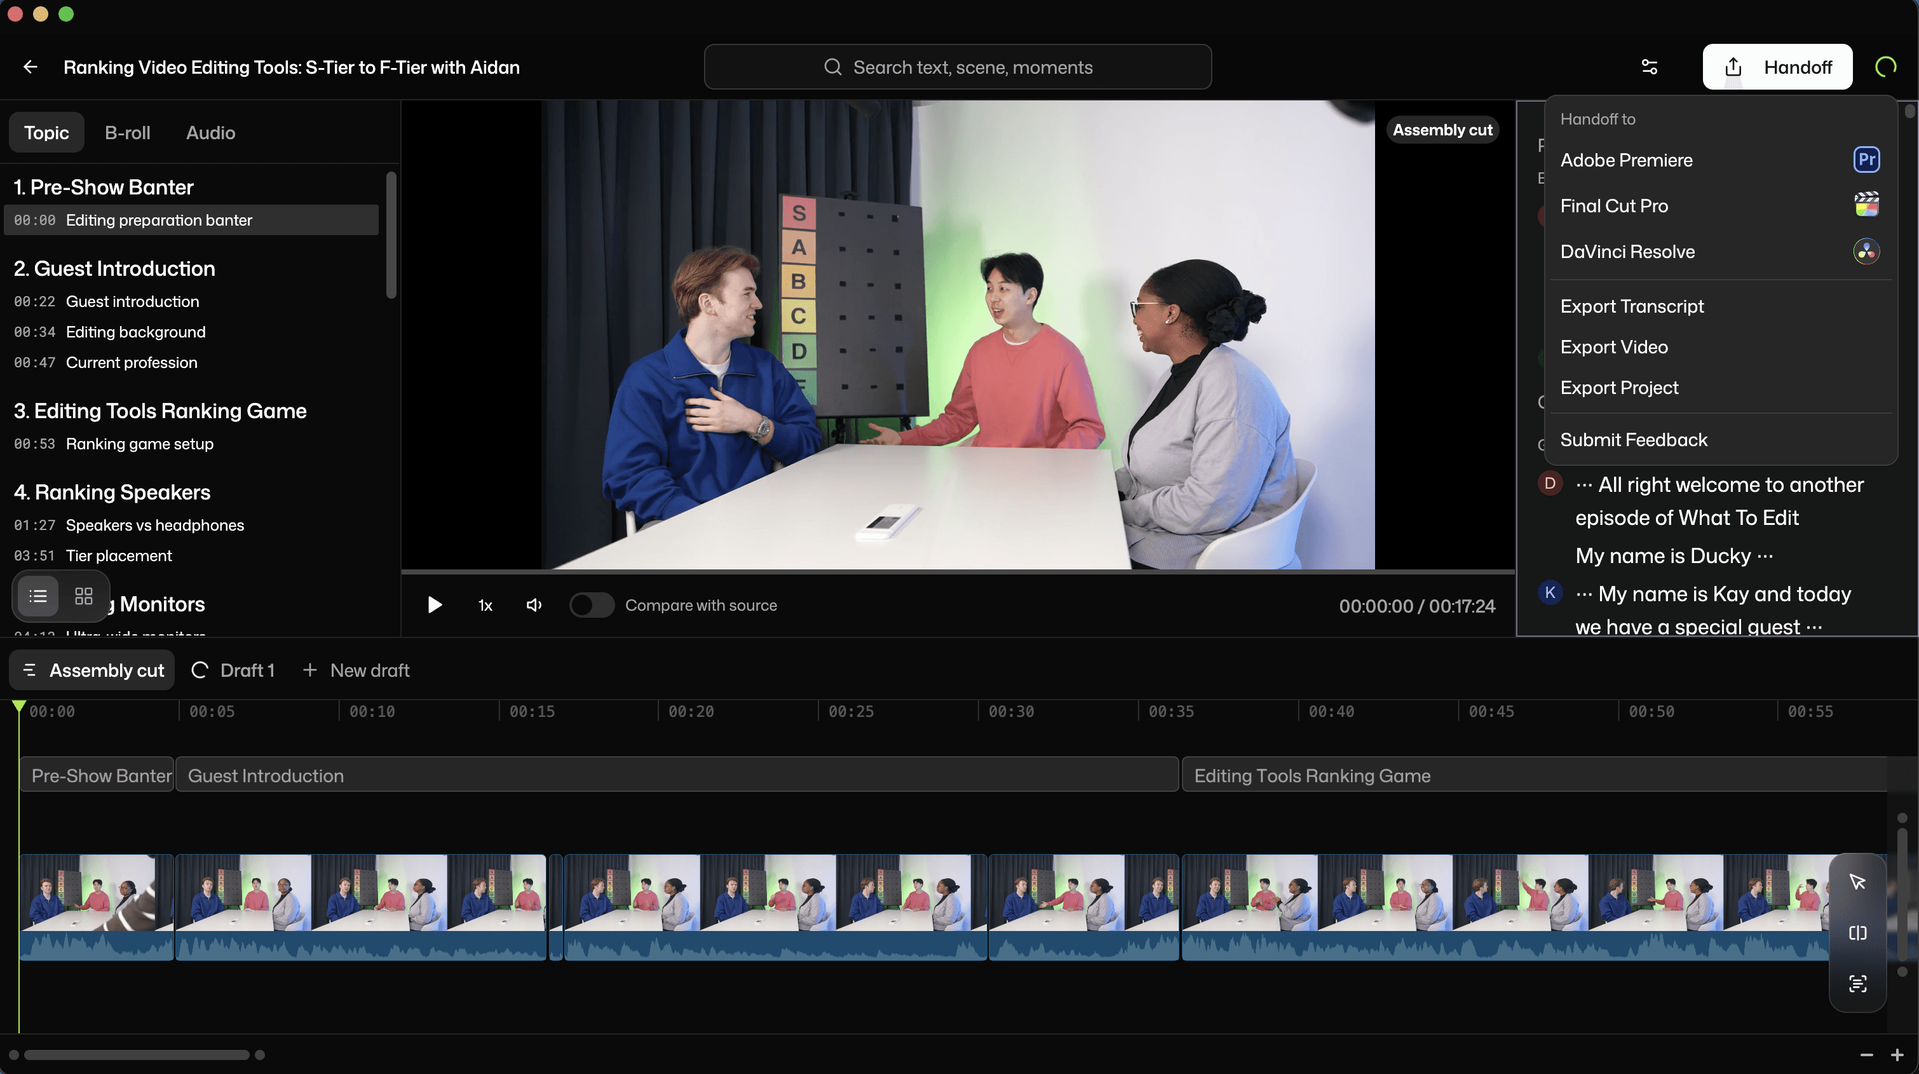Click the transcript scan tool icon
Viewport: 1919px width, 1074px height.
coord(1857,983)
